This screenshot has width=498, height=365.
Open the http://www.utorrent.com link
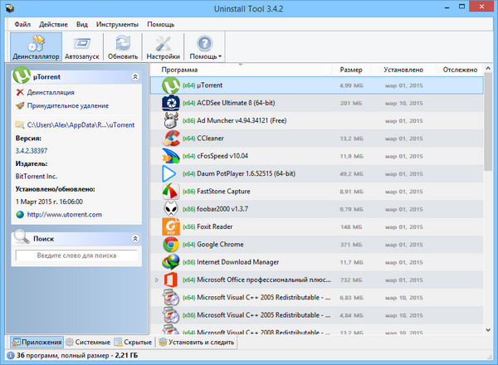coord(65,215)
